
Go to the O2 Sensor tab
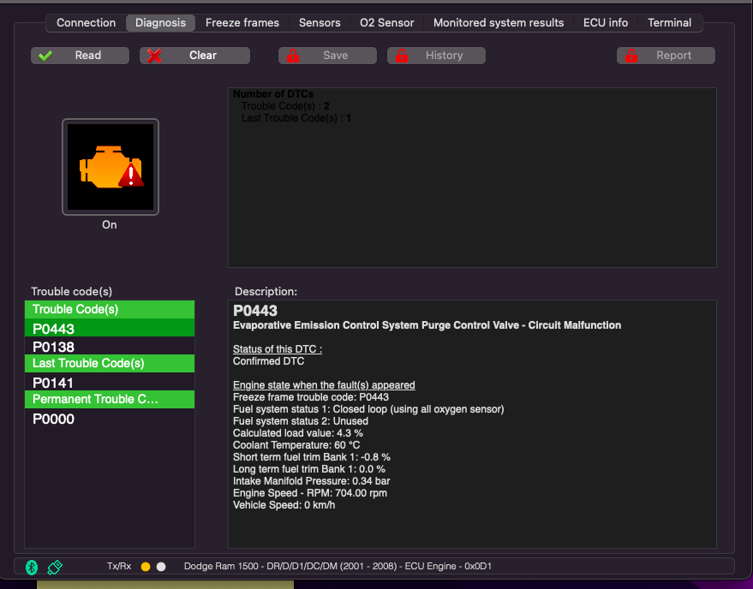pyautogui.click(x=386, y=23)
